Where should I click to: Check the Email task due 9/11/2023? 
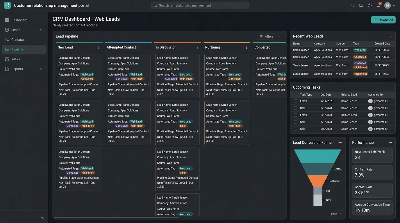click(296, 101)
